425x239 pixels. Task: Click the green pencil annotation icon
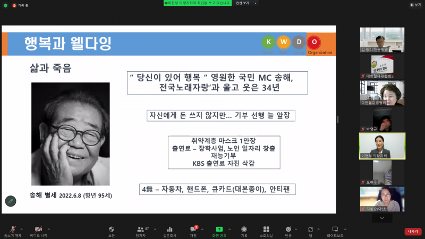pos(11,201)
